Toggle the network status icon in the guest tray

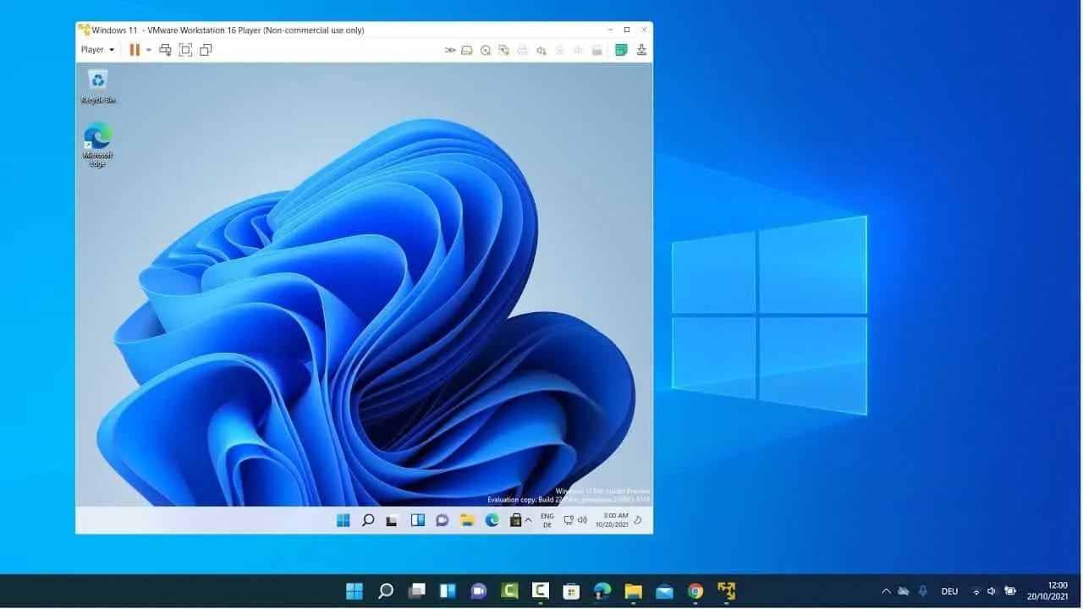point(569,520)
